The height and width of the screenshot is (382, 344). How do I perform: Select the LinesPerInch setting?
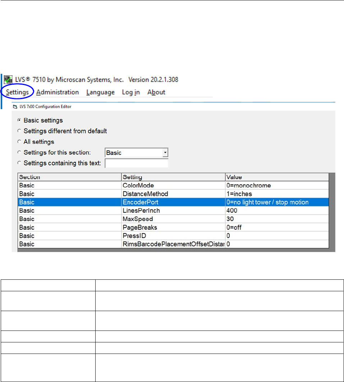coord(173,211)
